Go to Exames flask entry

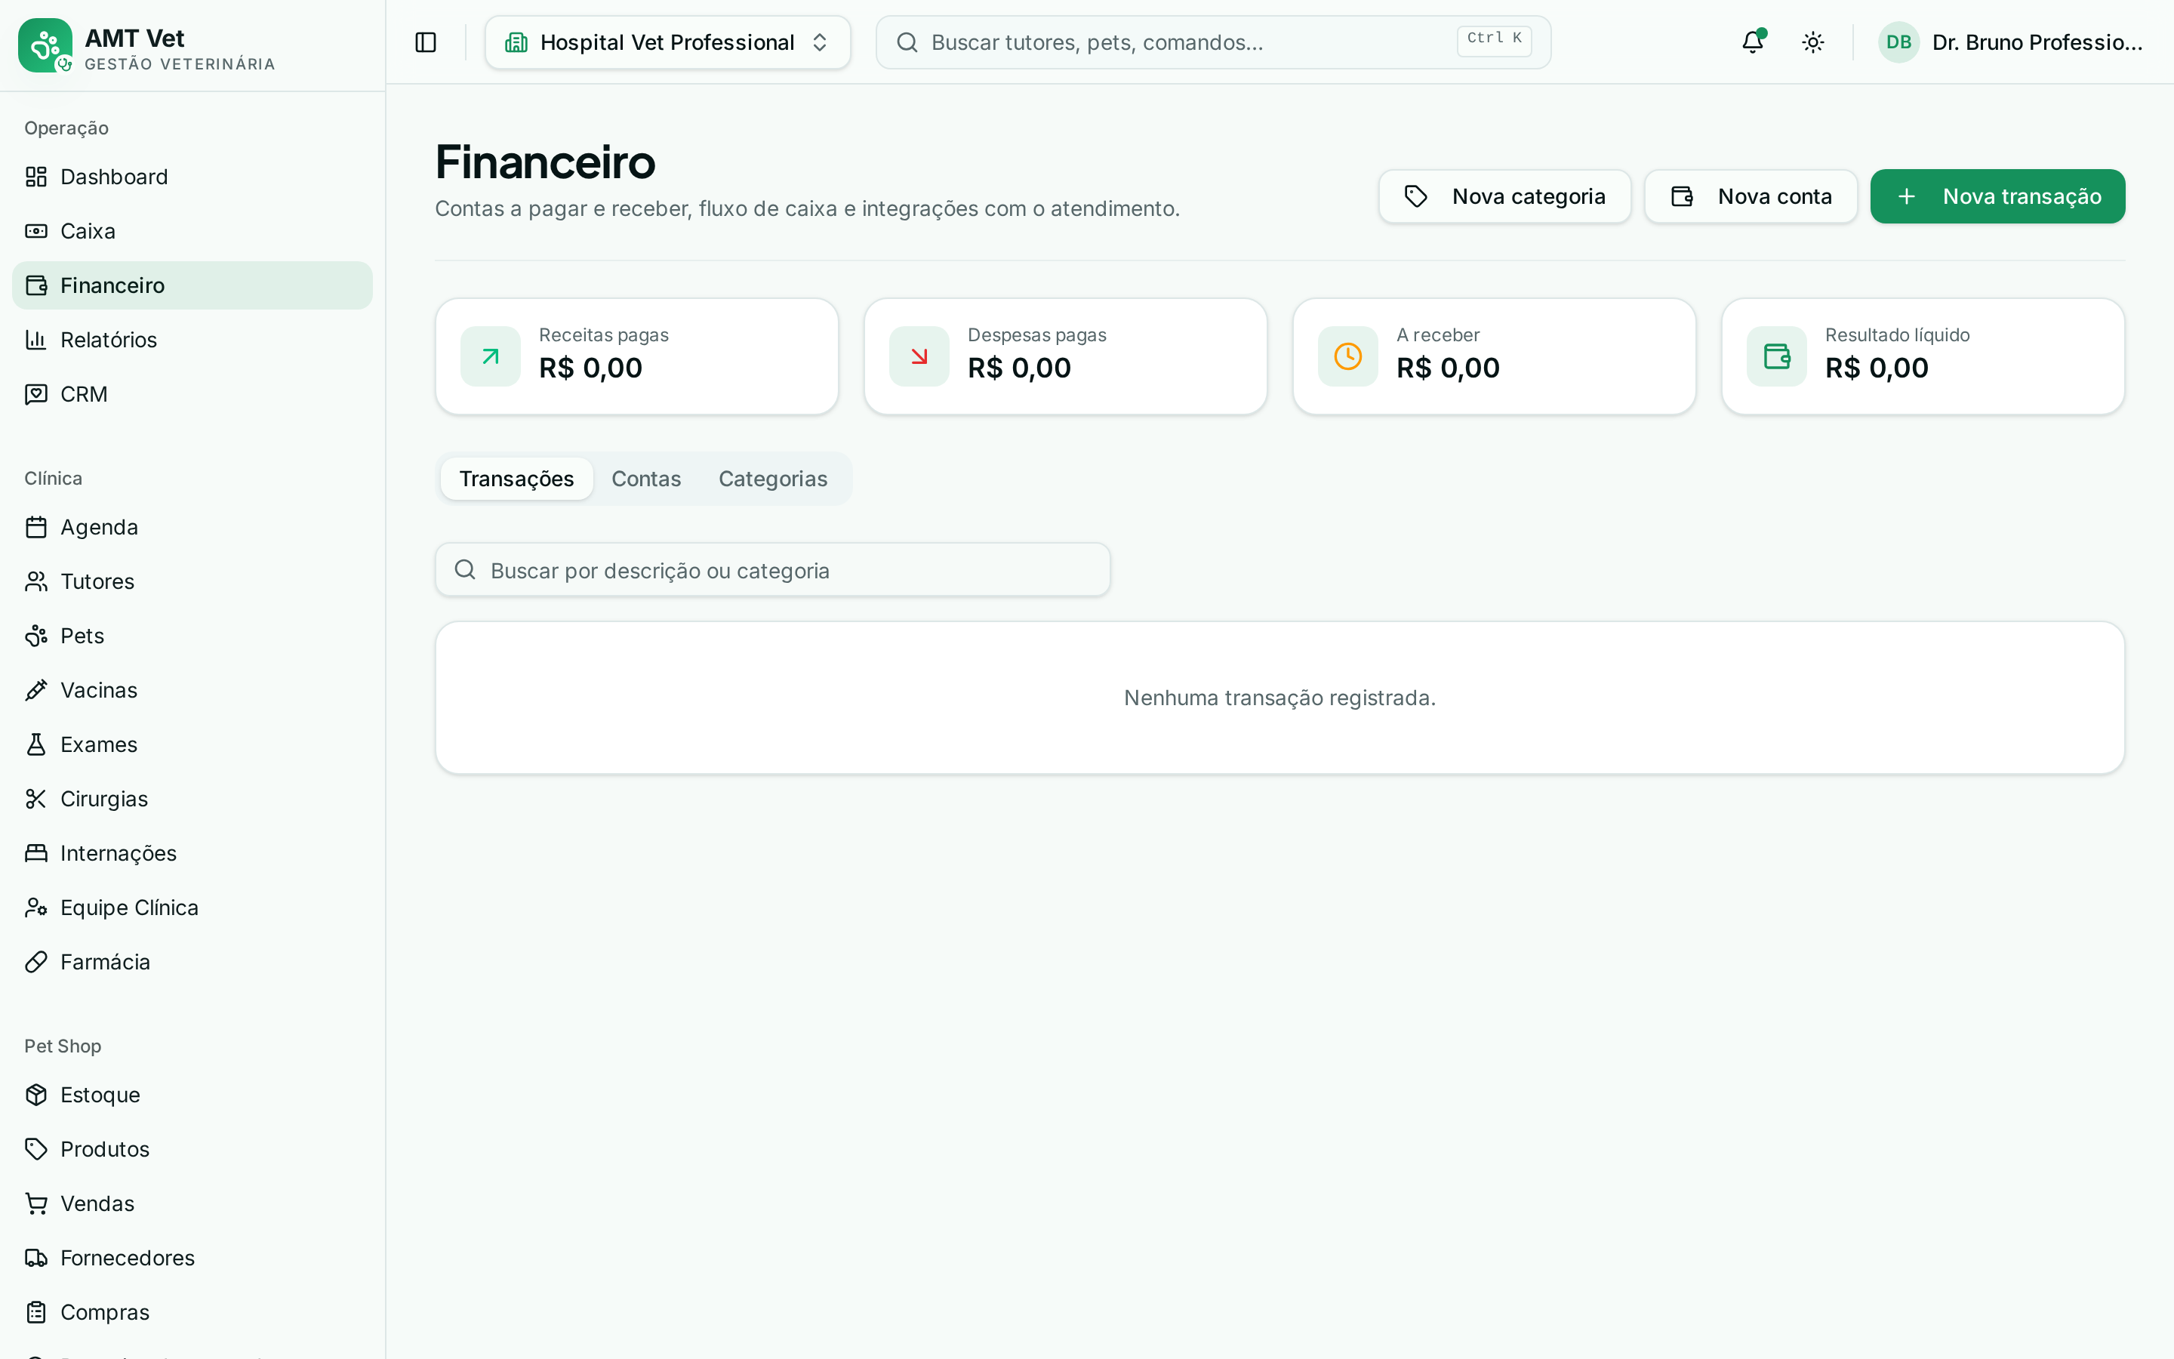pyautogui.click(x=192, y=745)
